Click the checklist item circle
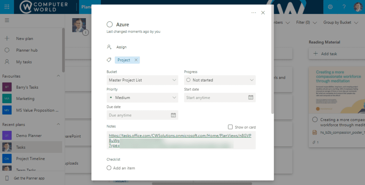The width and height of the screenshot is (365, 185). click(109, 168)
